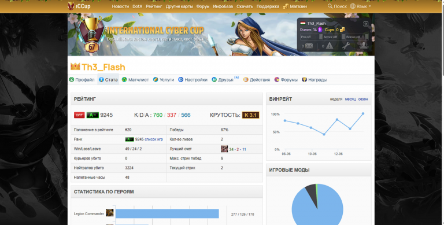Viewport: 444px width, 225px height.
Task: Select the неделя winrate period
Action: [336, 99]
